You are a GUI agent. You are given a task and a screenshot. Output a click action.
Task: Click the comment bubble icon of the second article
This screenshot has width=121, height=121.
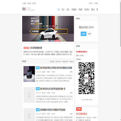pos(52,93)
